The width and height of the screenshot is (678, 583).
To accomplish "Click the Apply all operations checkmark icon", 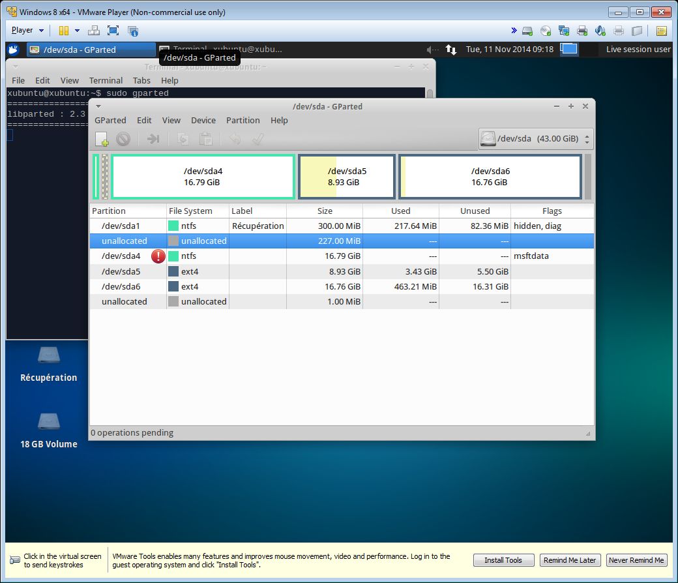I will pyautogui.click(x=258, y=139).
